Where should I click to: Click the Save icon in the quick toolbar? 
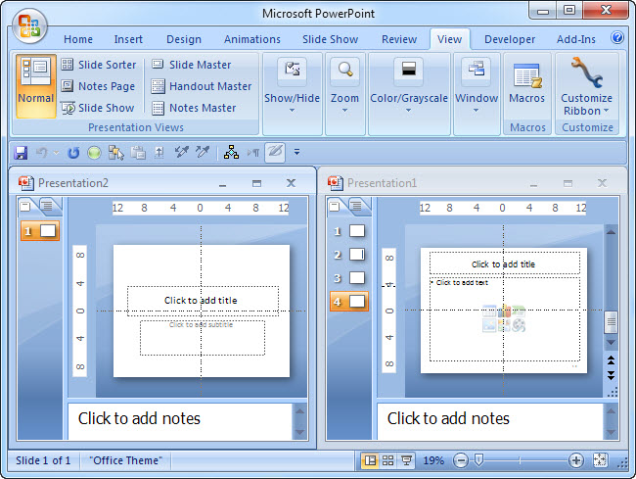(21, 153)
